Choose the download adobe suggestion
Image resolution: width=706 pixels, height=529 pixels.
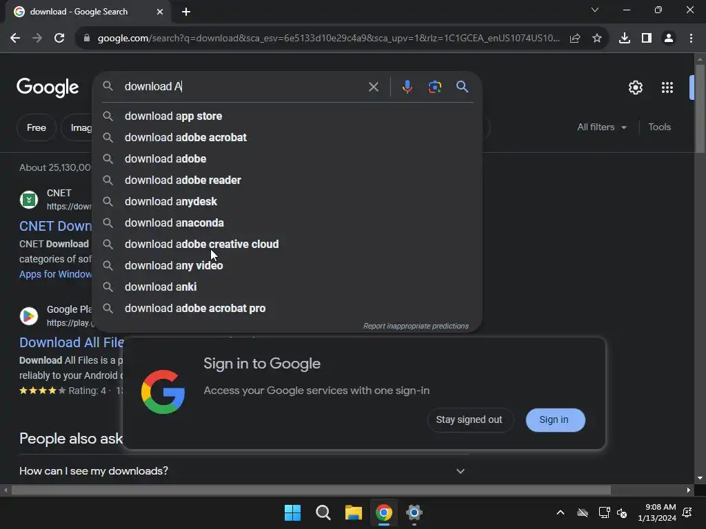[x=288, y=159]
